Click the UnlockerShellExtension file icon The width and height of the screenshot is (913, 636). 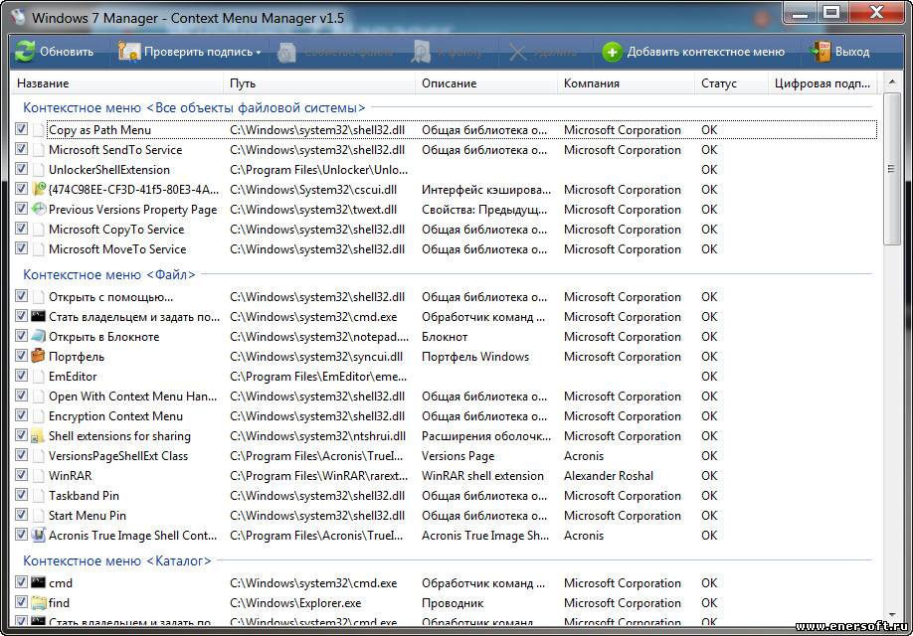39,169
